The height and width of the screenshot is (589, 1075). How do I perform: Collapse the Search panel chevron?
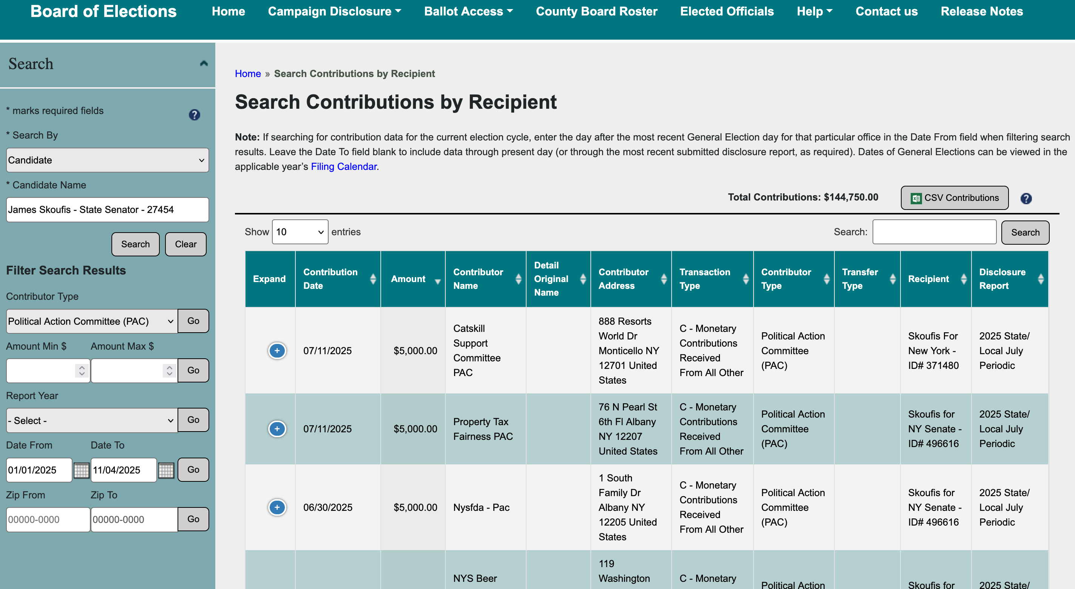tap(204, 63)
